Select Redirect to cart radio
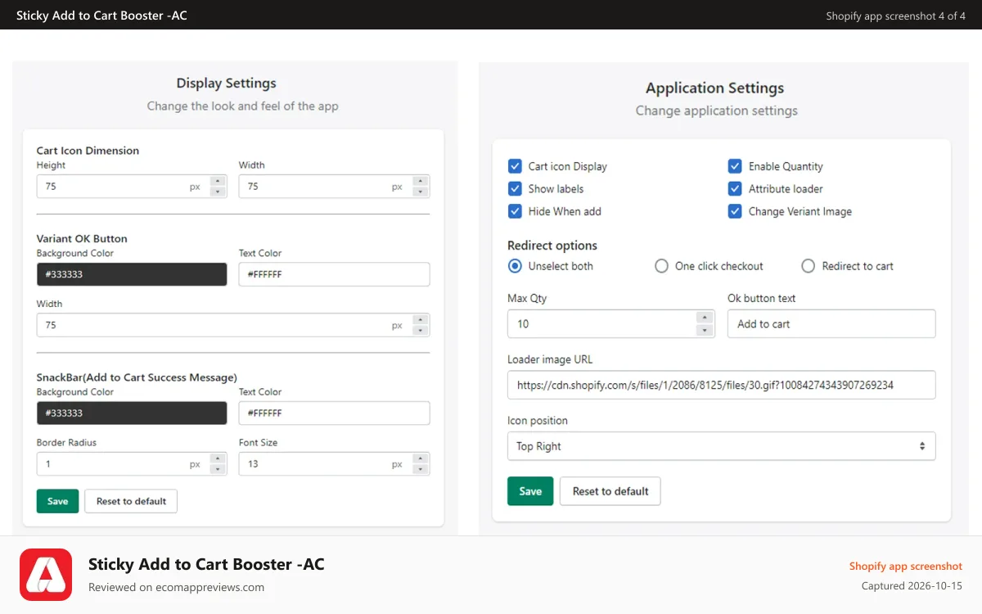 click(809, 266)
